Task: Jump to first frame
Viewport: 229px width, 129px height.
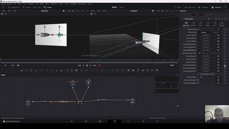Action: 79,65
